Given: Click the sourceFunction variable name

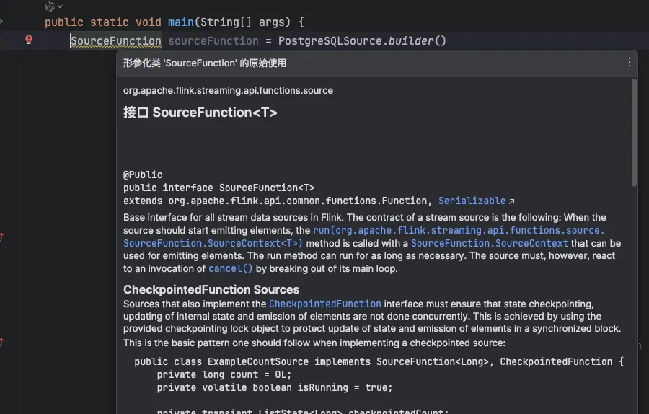Looking at the screenshot, I should pyautogui.click(x=213, y=41).
